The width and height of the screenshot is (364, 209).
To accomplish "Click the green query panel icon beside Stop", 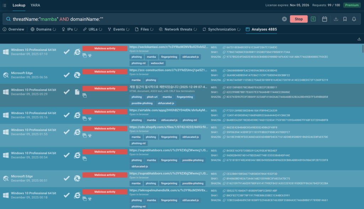I will point(313,19).
